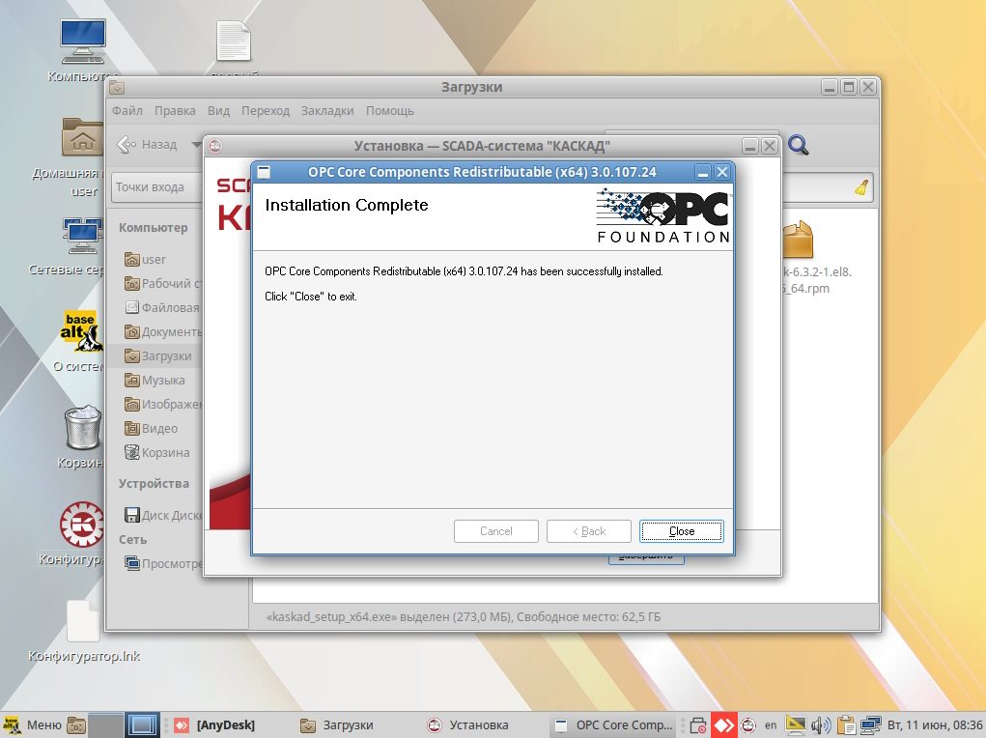Click the Компьютер desktop icon
Viewport: 986px width, 738px height.
pyautogui.click(x=83, y=43)
